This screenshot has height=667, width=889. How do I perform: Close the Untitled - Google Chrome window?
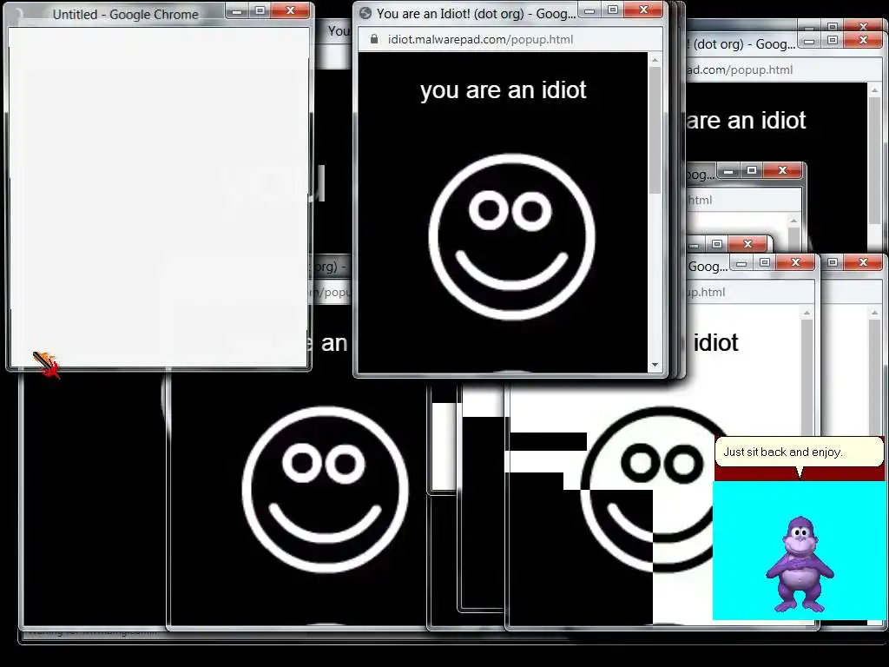click(x=291, y=10)
